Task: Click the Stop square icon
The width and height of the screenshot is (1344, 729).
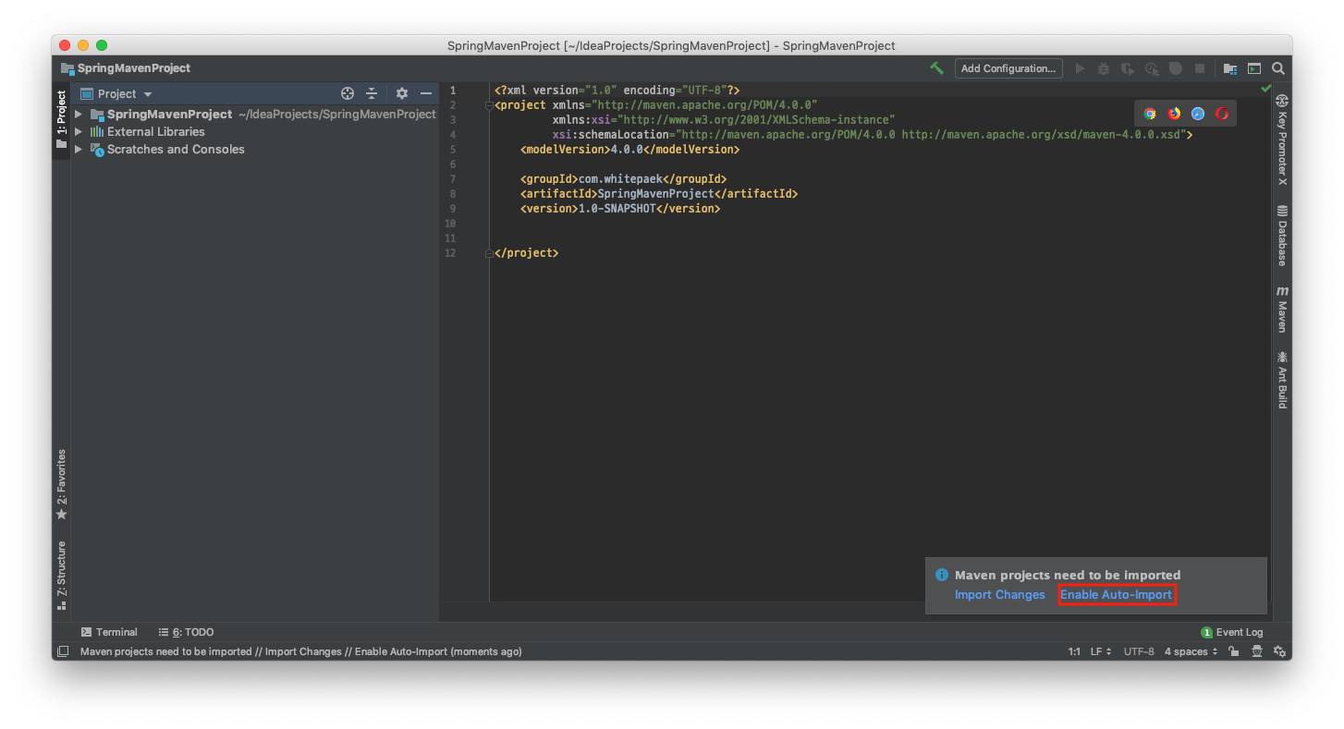Action: (1200, 68)
